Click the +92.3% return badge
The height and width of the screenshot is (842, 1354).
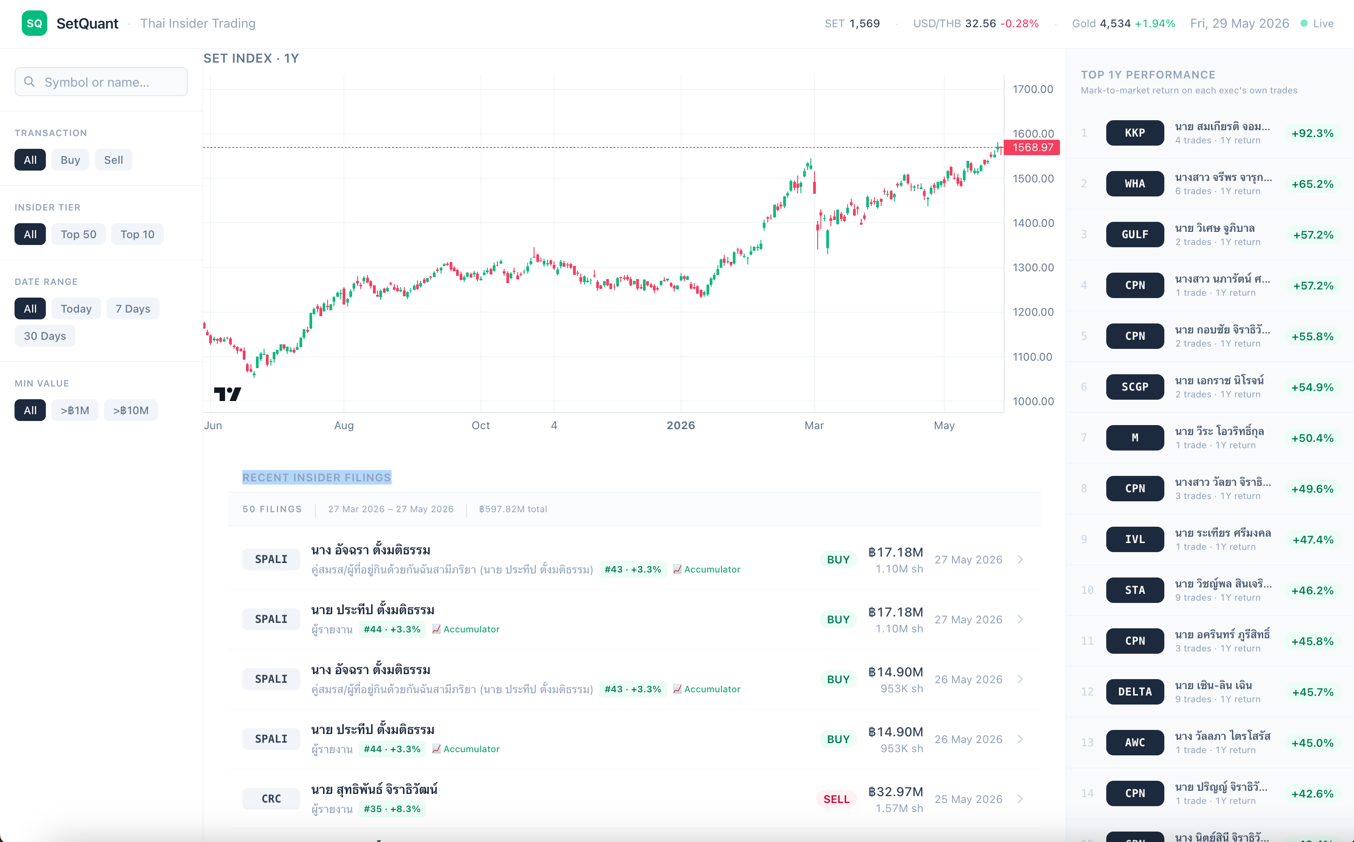pyautogui.click(x=1312, y=133)
